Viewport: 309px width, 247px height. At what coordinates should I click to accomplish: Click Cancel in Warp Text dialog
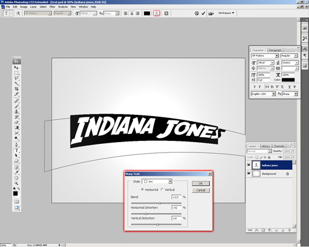[201, 190]
